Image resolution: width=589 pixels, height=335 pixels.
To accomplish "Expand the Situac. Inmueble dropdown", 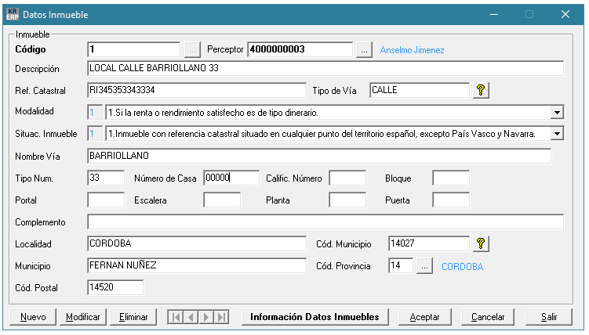I will pos(557,135).
